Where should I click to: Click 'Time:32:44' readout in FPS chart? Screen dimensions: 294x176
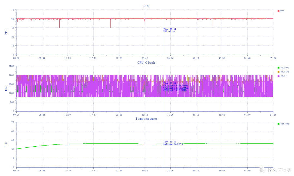[x=170, y=29]
